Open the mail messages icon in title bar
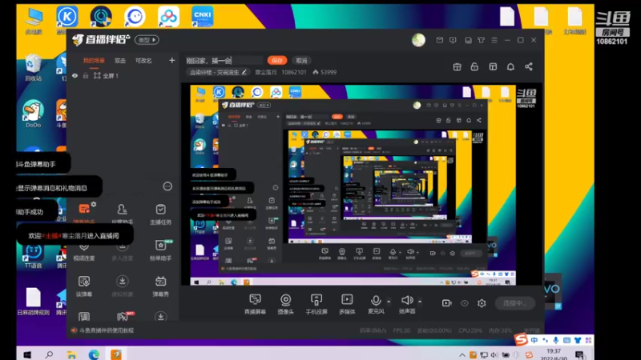641x360 pixels. point(439,40)
